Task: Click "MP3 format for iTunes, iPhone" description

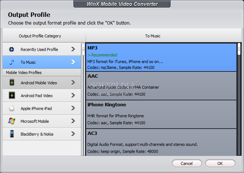Action: (125, 62)
